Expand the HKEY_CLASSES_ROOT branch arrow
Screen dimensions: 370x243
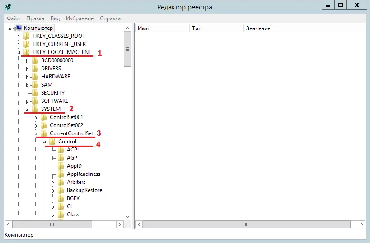pos(19,36)
